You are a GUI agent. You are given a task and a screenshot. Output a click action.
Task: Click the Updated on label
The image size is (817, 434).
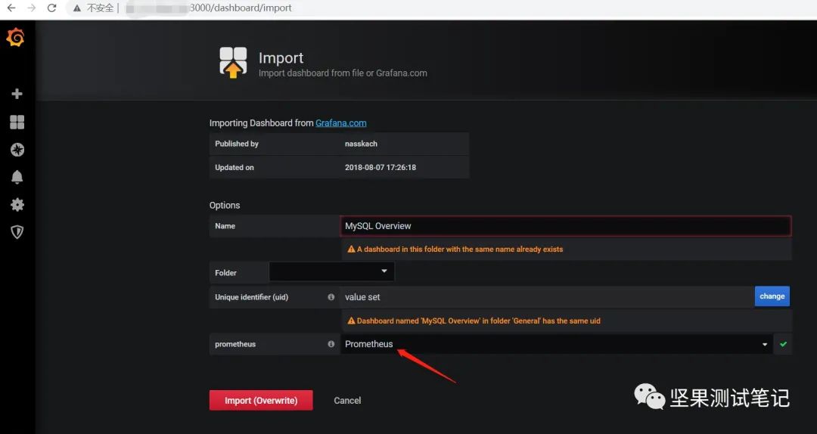[x=235, y=167]
